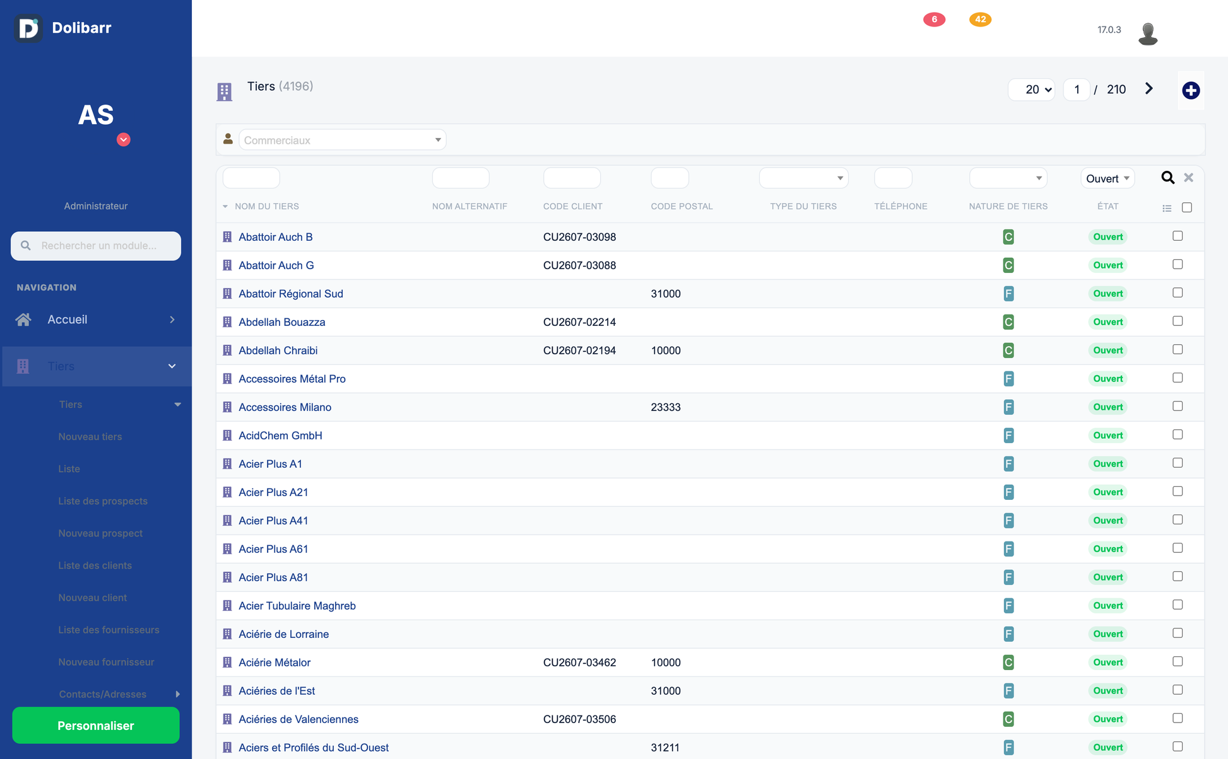Open the Type du tiers filter dropdown
1228x759 pixels.
pos(803,178)
